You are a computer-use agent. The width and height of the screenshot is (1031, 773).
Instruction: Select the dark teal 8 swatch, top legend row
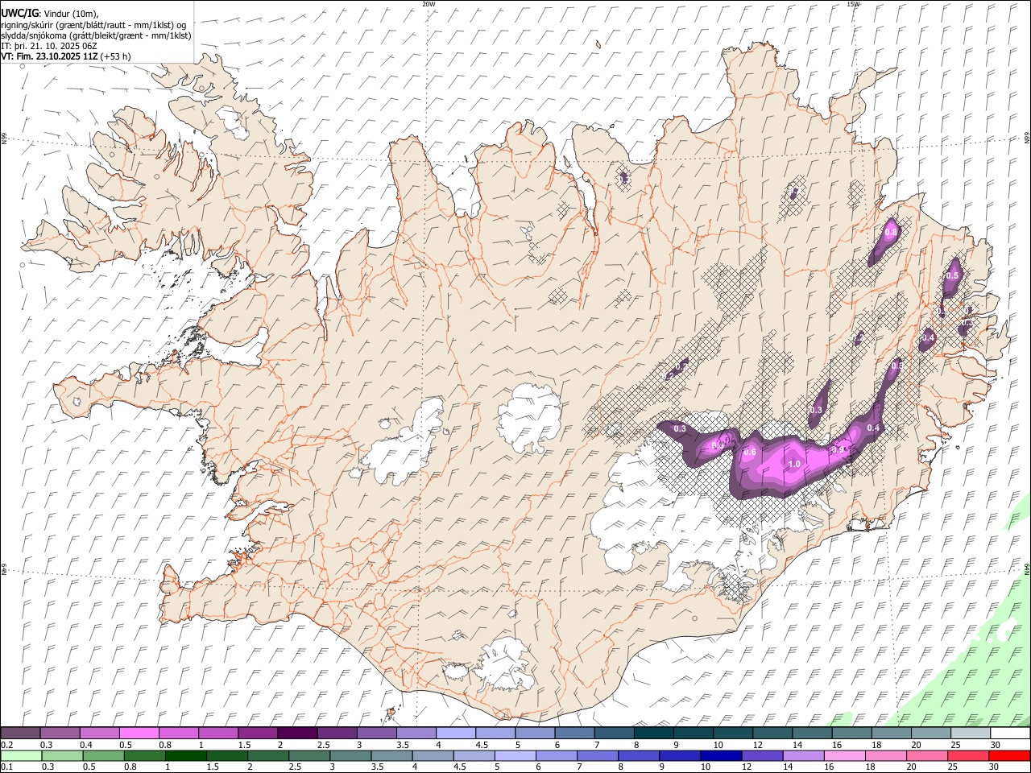(654, 734)
